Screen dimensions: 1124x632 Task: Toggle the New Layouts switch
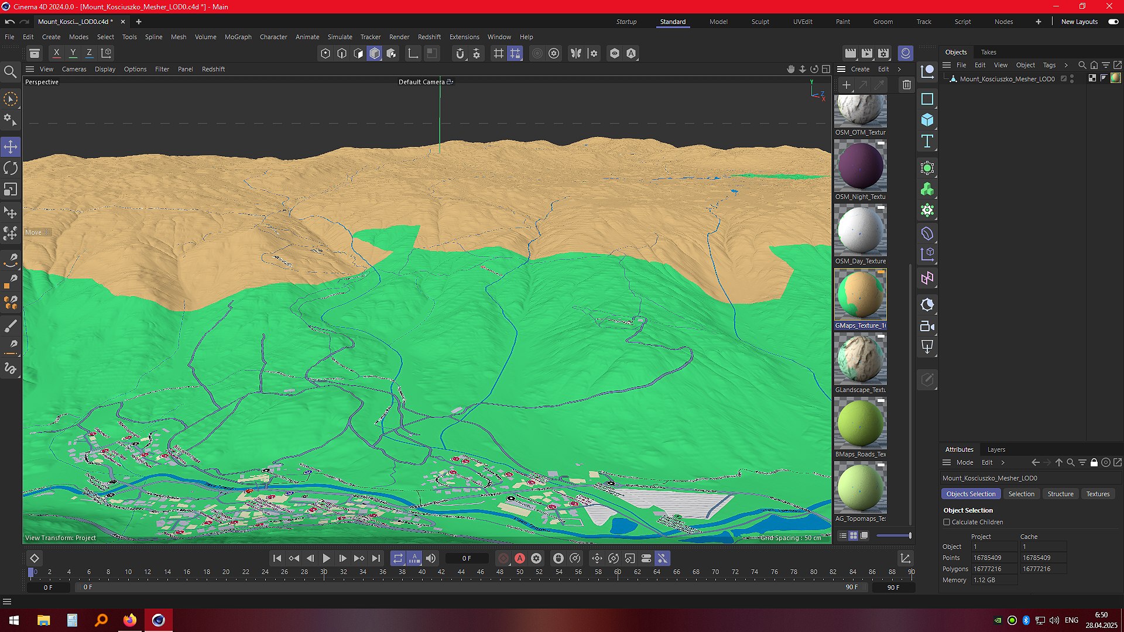click(x=1113, y=22)
